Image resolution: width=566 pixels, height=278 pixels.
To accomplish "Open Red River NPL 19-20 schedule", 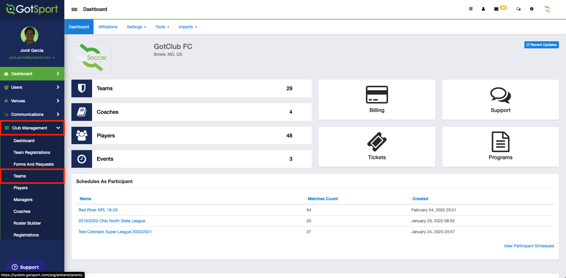I will 98,210.
